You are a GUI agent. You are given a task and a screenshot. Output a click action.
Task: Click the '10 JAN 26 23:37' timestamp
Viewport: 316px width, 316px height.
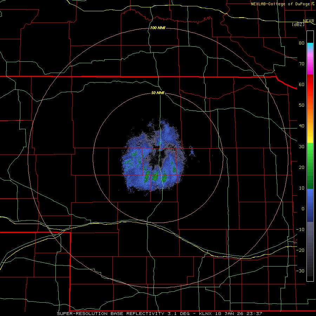click(x=239, y=314)
